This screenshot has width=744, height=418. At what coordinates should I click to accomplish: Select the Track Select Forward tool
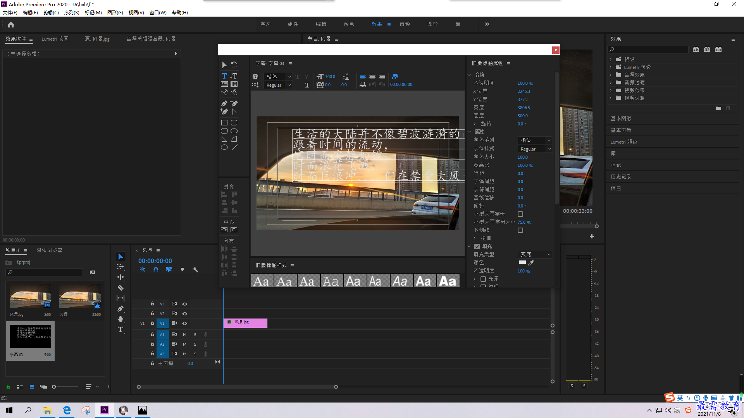(121, 267)
